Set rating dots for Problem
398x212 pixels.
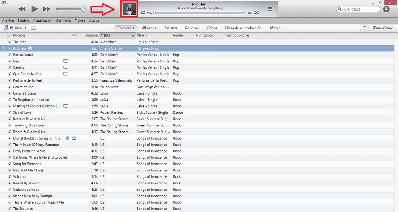coord(206,48)
